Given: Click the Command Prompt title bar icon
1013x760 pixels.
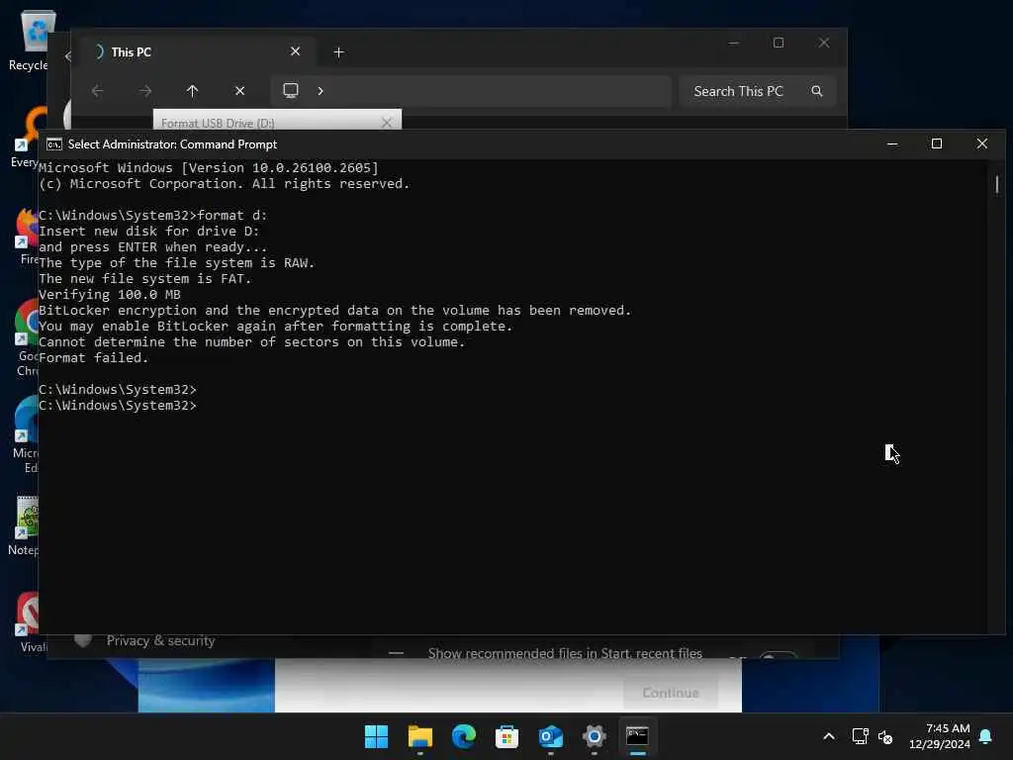Looking at the screenshot, I should tap(54, 144).
